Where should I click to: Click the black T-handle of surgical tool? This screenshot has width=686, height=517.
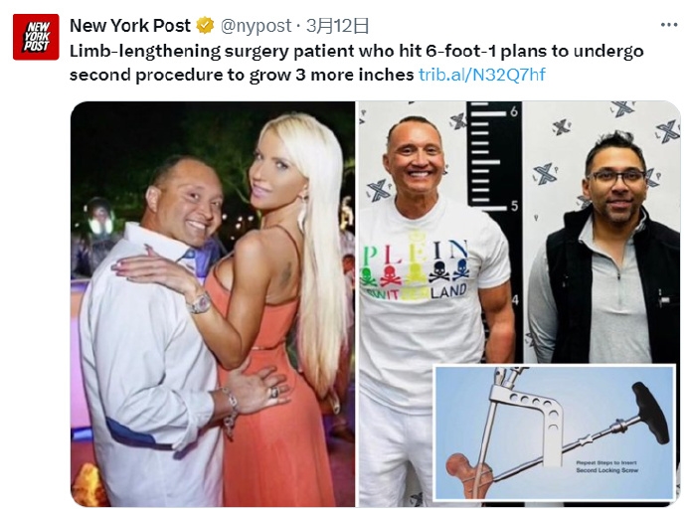(x=651, y=411)
